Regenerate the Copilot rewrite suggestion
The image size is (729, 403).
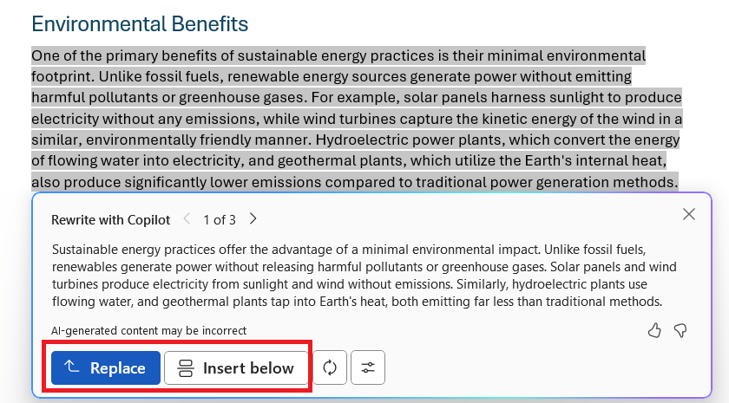[x=330, y=367]
